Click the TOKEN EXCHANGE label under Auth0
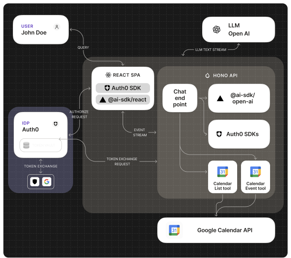Image resolution: width=291 pixels, height=258 pixels. tap(41, 166)
